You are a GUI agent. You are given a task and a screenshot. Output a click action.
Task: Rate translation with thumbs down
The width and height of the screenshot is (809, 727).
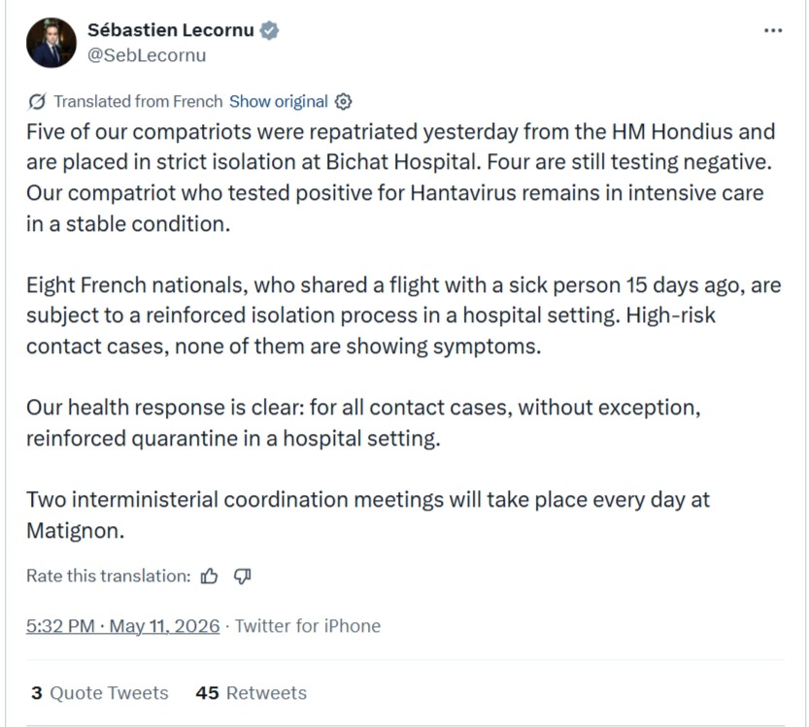[x=243, y=576]
